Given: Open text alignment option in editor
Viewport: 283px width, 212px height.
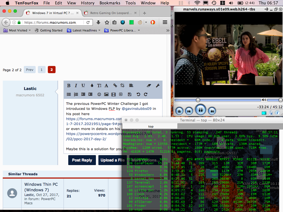Looking at the screenshot, I should [131, 86].
